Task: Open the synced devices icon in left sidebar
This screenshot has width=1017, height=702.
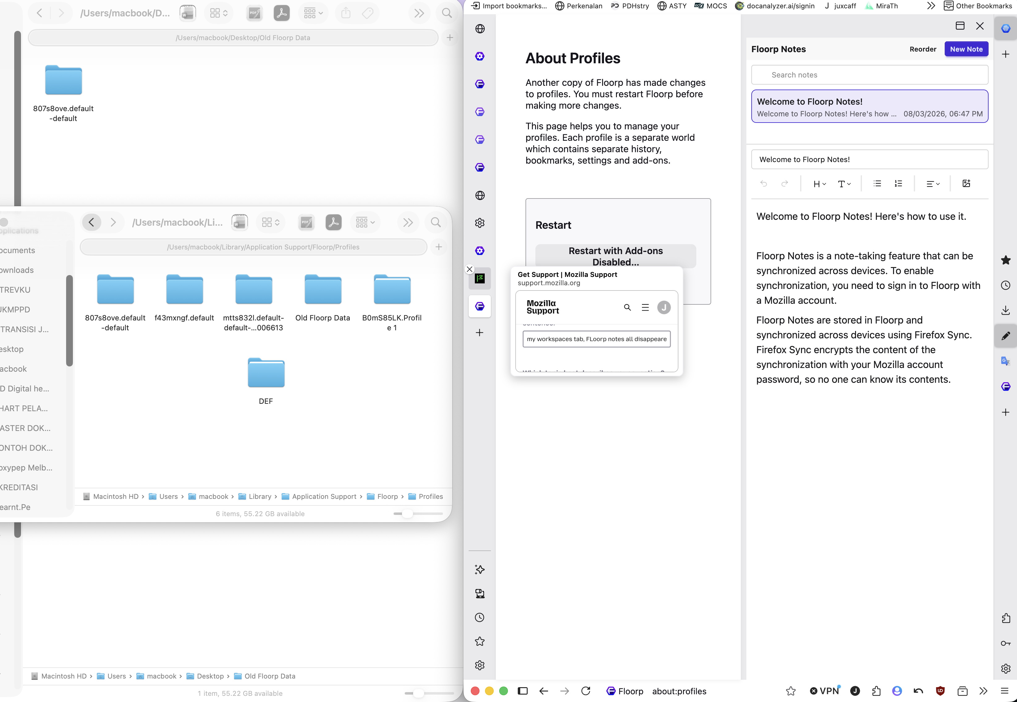Action: 480,594
